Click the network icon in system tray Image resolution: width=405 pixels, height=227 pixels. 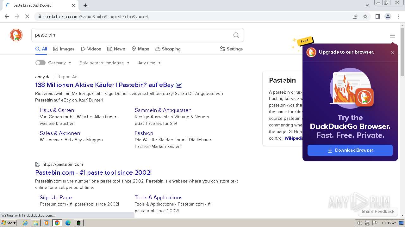coord(367,223)
